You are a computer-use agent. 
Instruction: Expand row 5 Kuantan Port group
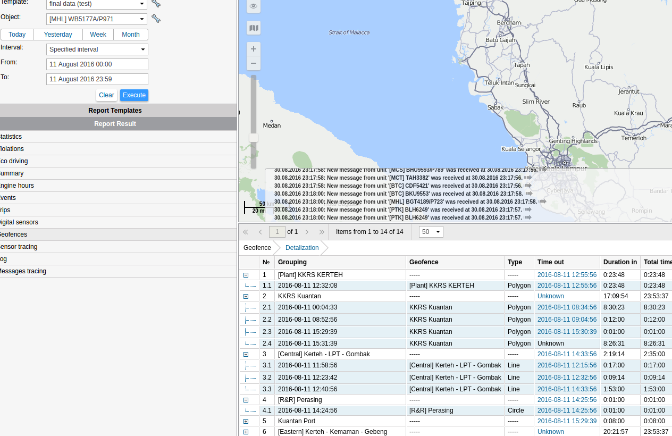[246, 421]
